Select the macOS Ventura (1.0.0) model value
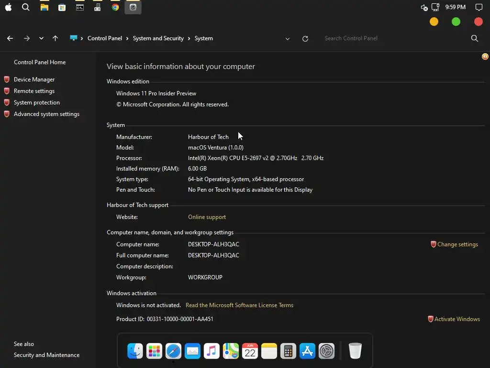 pos(216,148)
